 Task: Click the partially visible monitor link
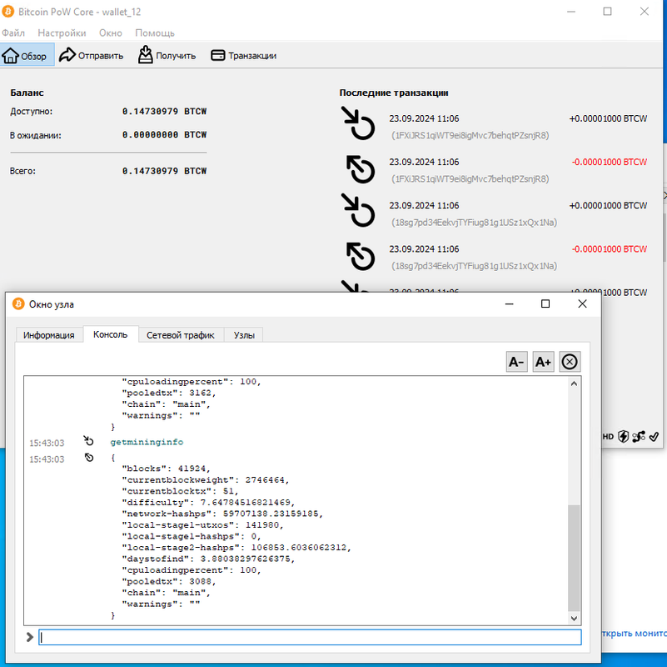(x=635, y=634)
